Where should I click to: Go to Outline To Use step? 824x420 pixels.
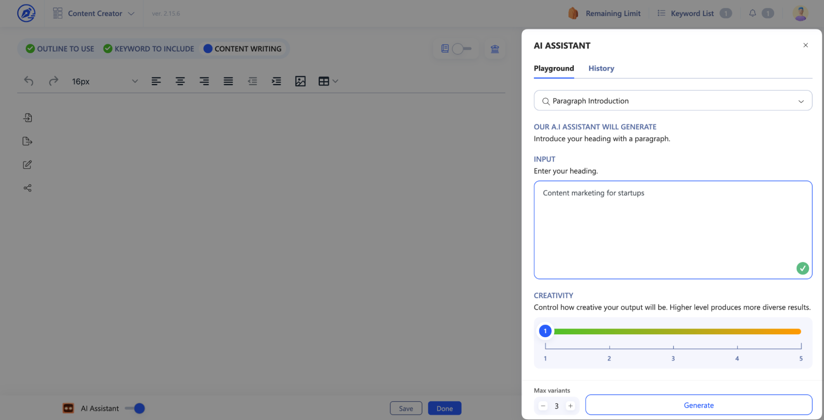(60, 49)
